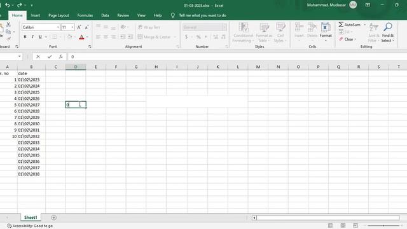Open the Calibri font name dropdown
Viewport: 407px width, 229px height.
click(x=58, y=27)
